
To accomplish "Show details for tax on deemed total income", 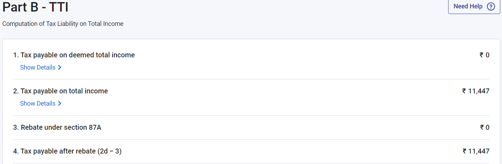I will coord(38,67).
